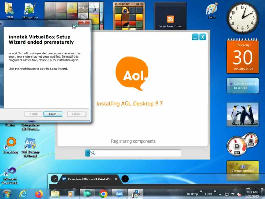265x199 pixels.
Task: Open Internet Explorer from the taskbar
Action: (x=23, y=194)
